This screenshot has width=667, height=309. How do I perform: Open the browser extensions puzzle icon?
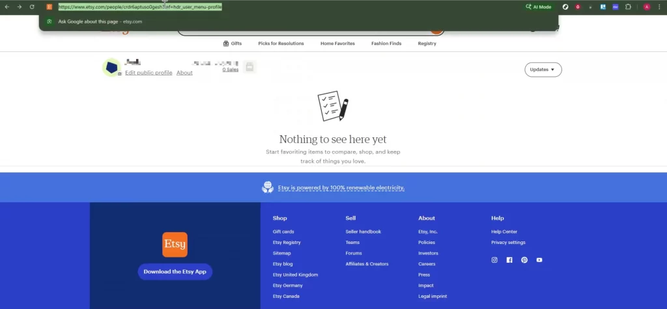[x=628, y=7]
